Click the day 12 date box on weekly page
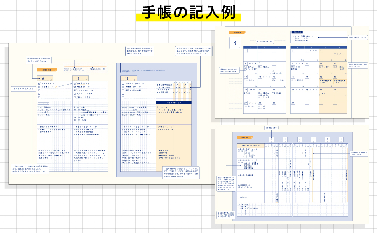This screenshot has height=233, width=377. point(127,78)
